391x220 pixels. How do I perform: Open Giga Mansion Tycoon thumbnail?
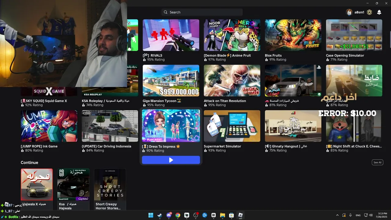pos(171,81)
